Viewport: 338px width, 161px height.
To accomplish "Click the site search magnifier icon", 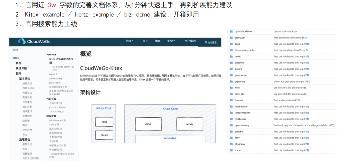I will coord(206,42).
